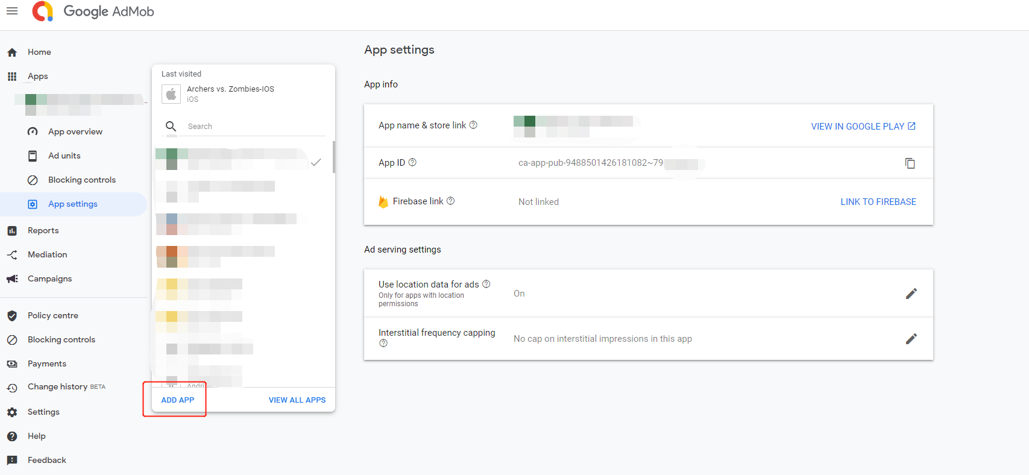Navigate to Mediation in sidebar
The height and width of the screenshot is (475, 1029).
47,255
